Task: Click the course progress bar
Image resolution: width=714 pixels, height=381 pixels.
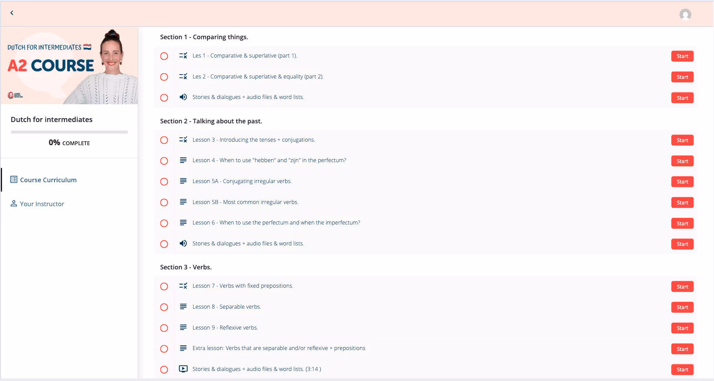Action: (x=69, y=132)
